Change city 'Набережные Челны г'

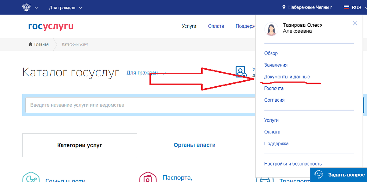point(310,7)
